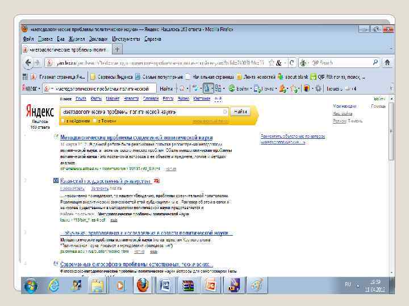This screenshot has width=409, height=306.
Task: Open the расширенный поиск link
Action: 211,121
